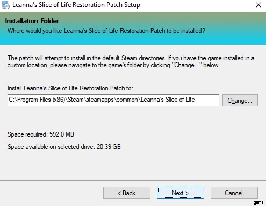Click 'steamapps' in the install path
Viewport: 266px width, 206px height.
pos(100,100)
